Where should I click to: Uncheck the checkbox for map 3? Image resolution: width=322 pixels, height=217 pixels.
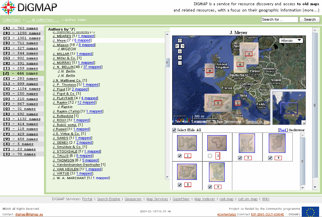[x=240, y=158]
